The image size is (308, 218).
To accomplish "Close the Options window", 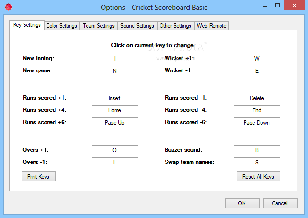I will 294,5.
